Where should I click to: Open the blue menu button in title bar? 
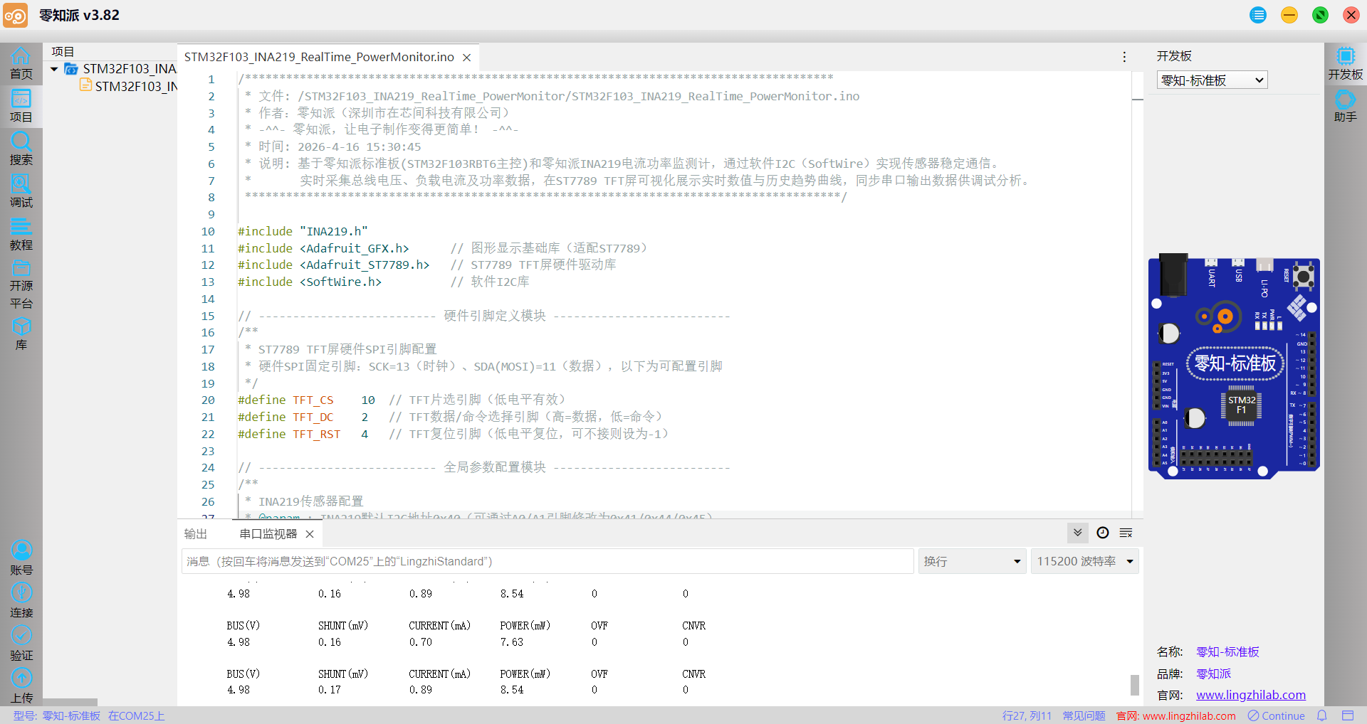(x=1258, y=15)
